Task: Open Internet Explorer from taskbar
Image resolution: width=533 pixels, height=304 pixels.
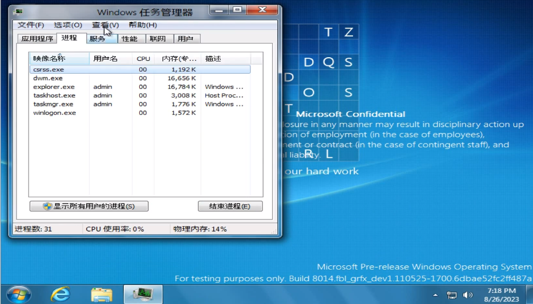Action: (x=60, y=294)
